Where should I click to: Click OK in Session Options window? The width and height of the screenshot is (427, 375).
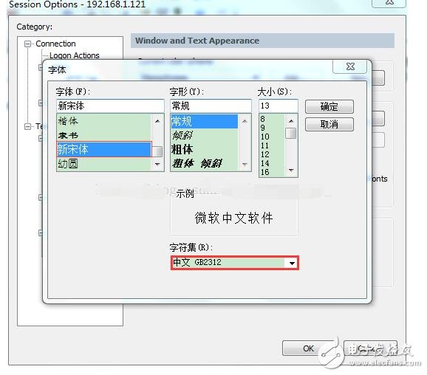(x=308, y=348)
